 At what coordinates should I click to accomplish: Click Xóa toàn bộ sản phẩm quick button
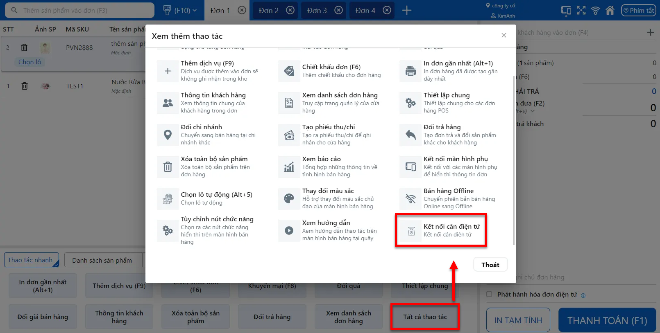[195, 317]
